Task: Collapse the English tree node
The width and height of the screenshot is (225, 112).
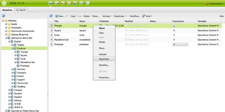Action: coord(9,41)
